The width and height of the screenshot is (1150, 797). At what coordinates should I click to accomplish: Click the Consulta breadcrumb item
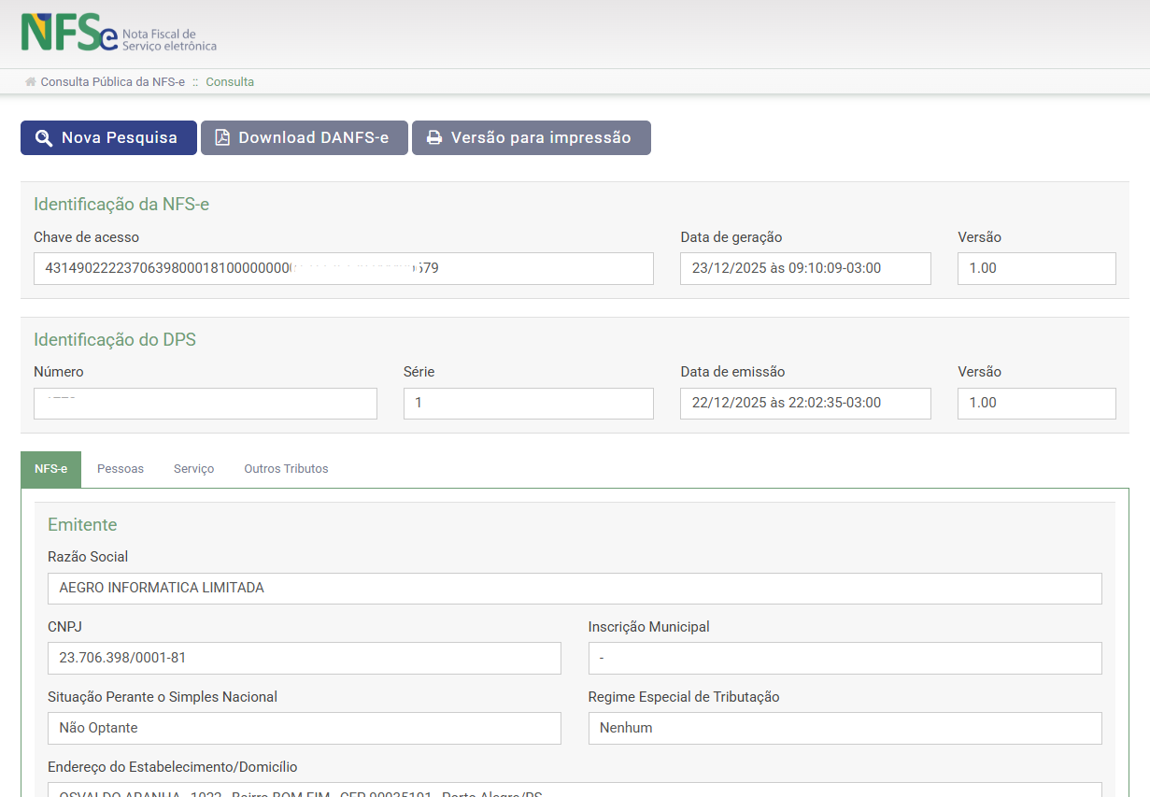230,82
